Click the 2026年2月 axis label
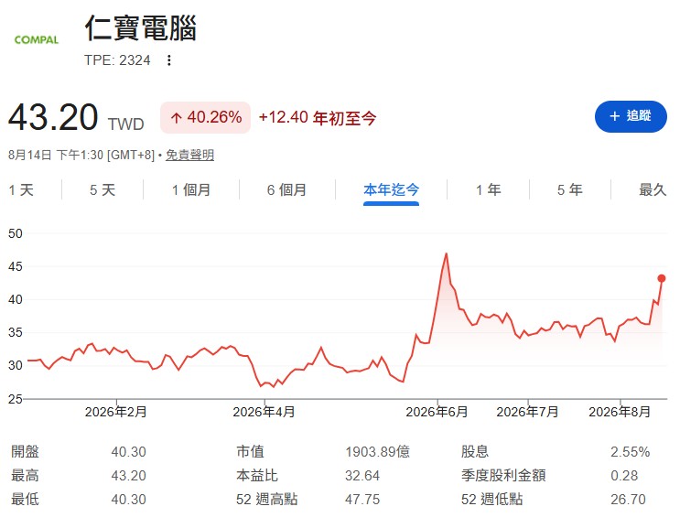This screenshot has width=680, height=528. pos(116,412)
